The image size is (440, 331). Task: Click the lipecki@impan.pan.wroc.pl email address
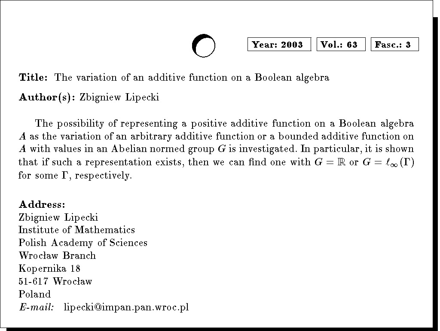coord(126,307)
